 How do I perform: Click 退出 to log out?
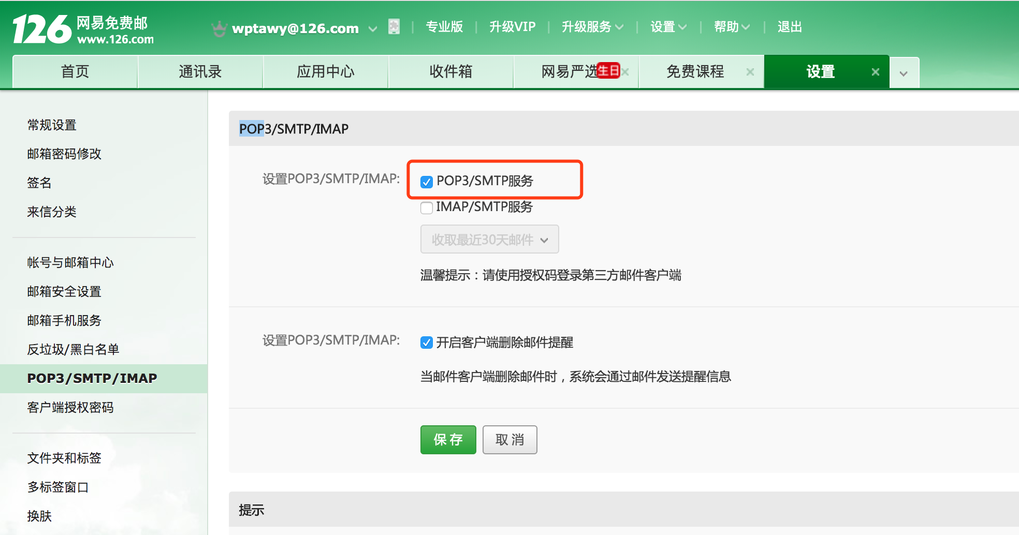(x=789, y=27)
